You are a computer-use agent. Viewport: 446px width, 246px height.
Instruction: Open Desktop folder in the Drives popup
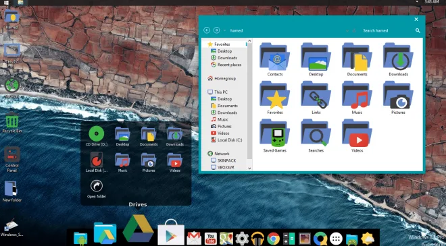(122, 136)
